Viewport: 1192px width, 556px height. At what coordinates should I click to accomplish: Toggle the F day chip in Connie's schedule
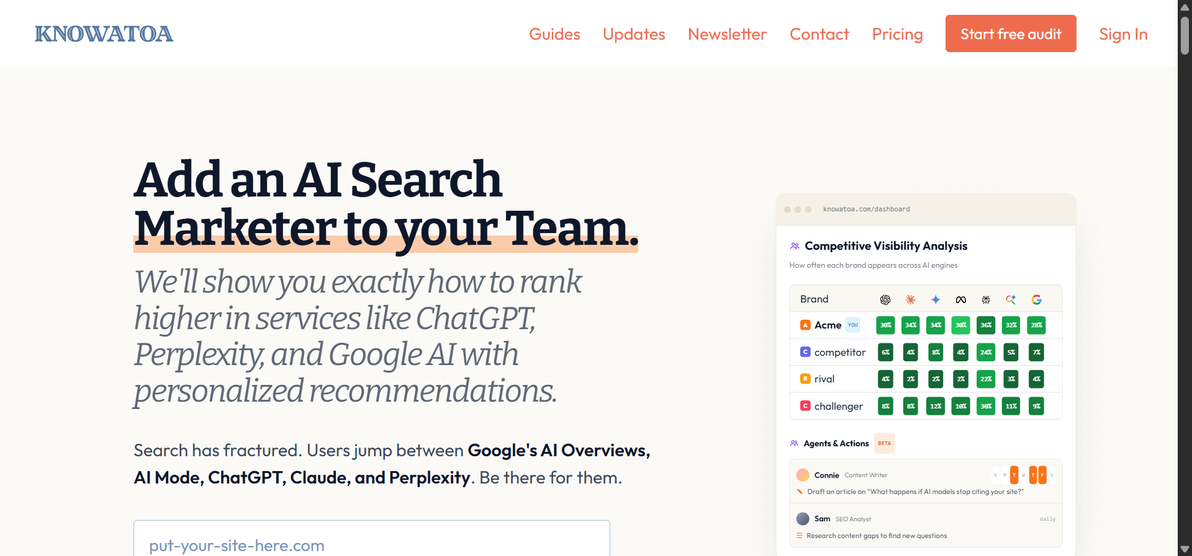(x=1042, y=475)
